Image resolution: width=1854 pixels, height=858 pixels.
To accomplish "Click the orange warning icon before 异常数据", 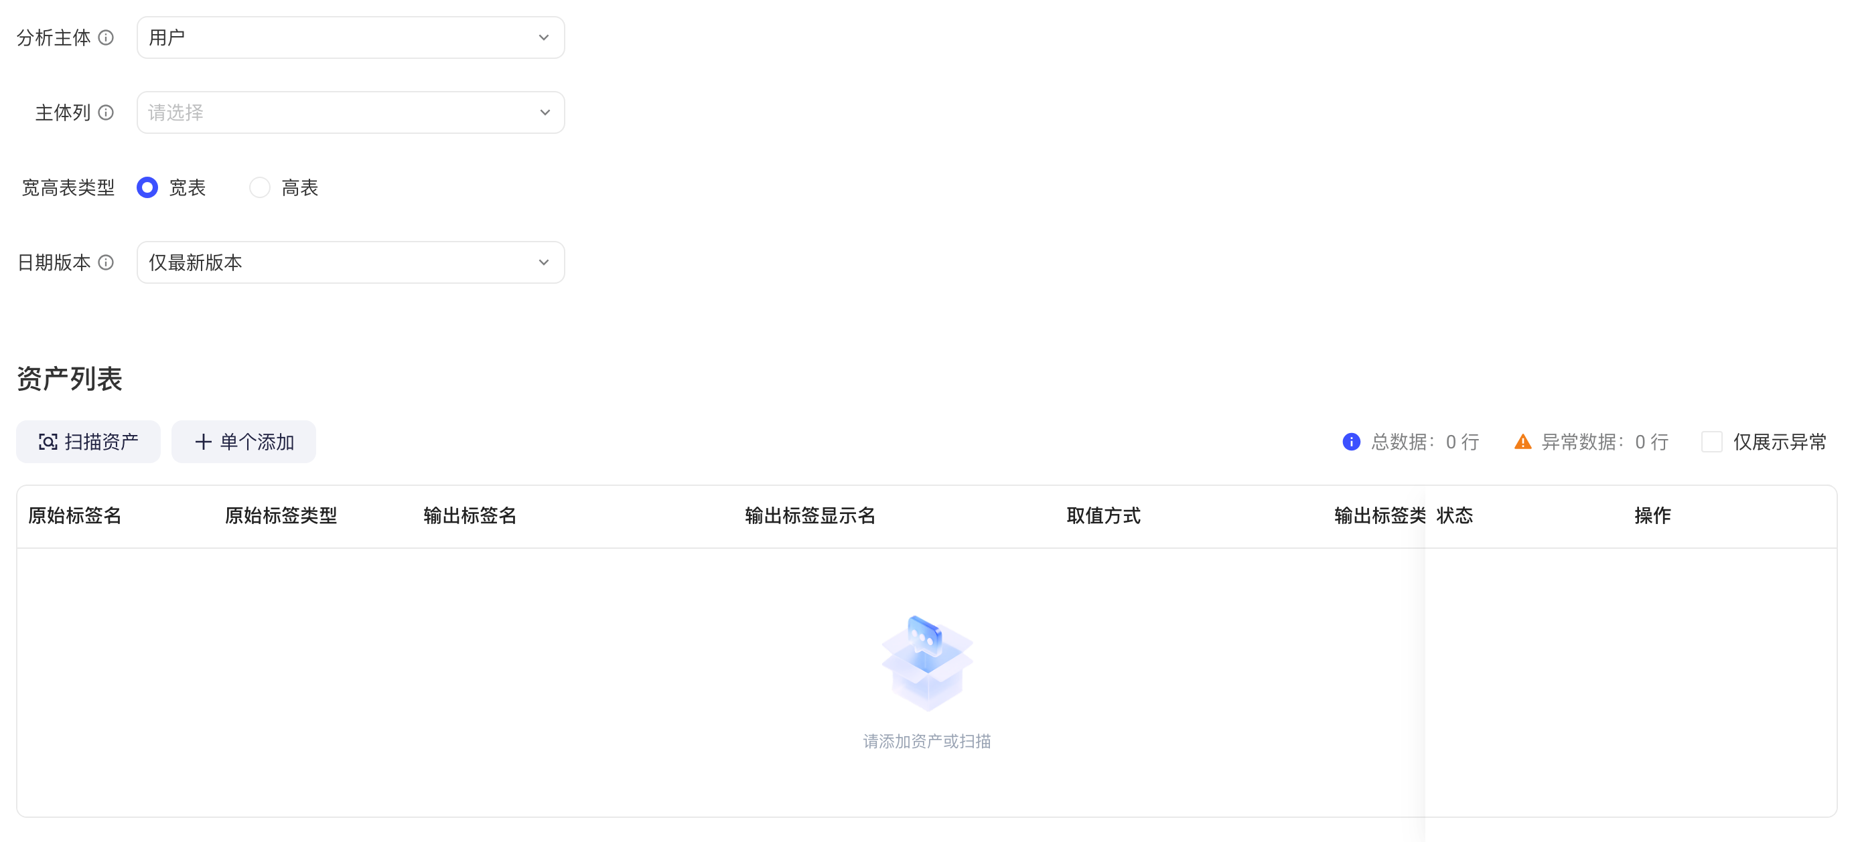I will point(1522,442).
